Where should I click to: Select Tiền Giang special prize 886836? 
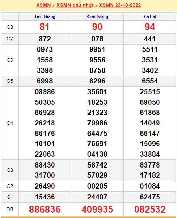coord(45,209)
